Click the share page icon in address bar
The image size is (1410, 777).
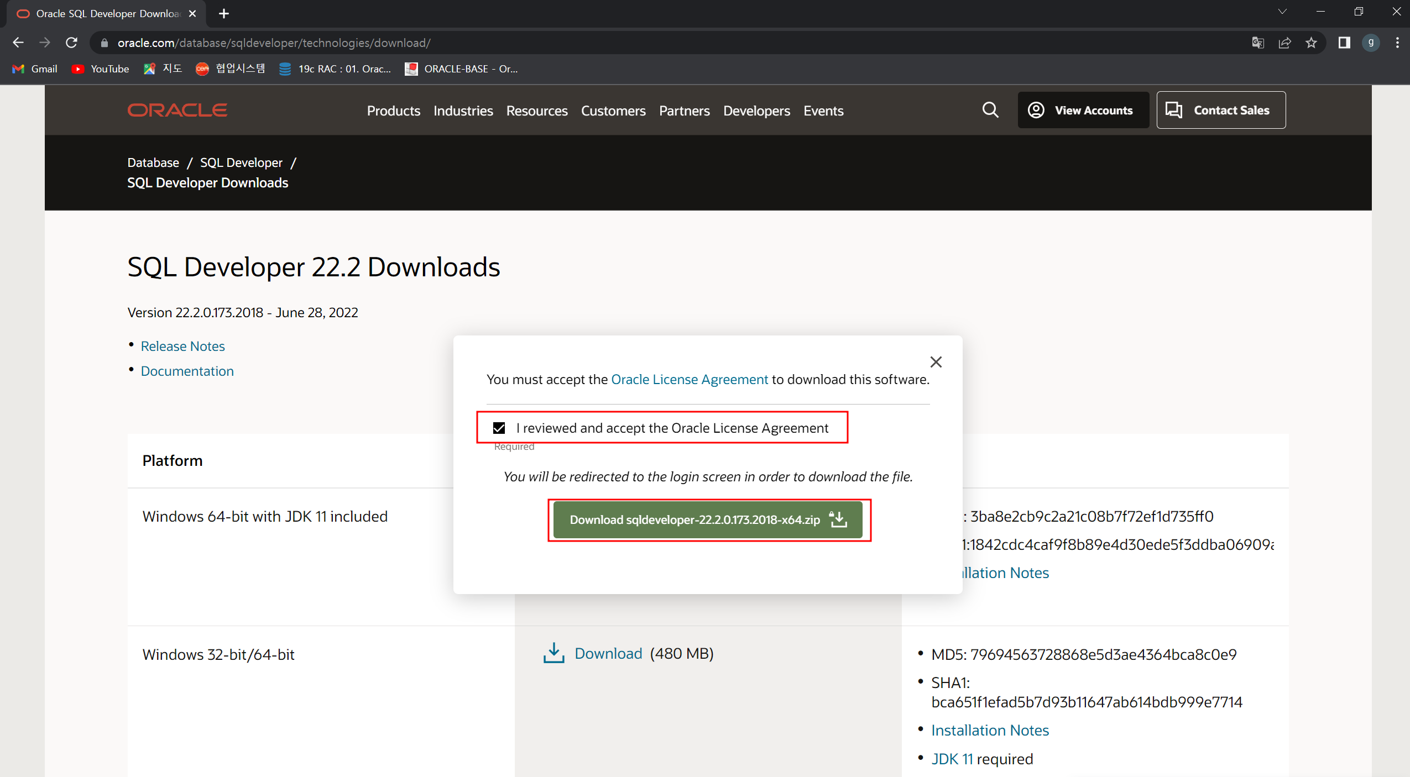click(x=1284, y=43)
